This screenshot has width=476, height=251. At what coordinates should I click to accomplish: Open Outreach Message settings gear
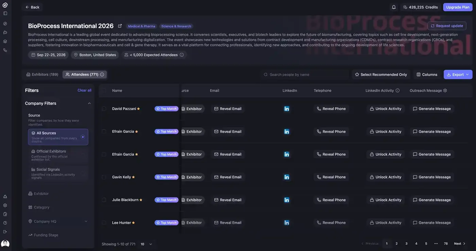coord(445,90)
